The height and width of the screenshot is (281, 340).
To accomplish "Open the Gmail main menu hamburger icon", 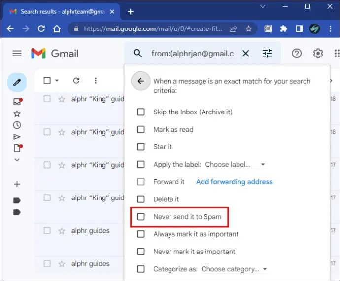I will click(x=17, y=53).
